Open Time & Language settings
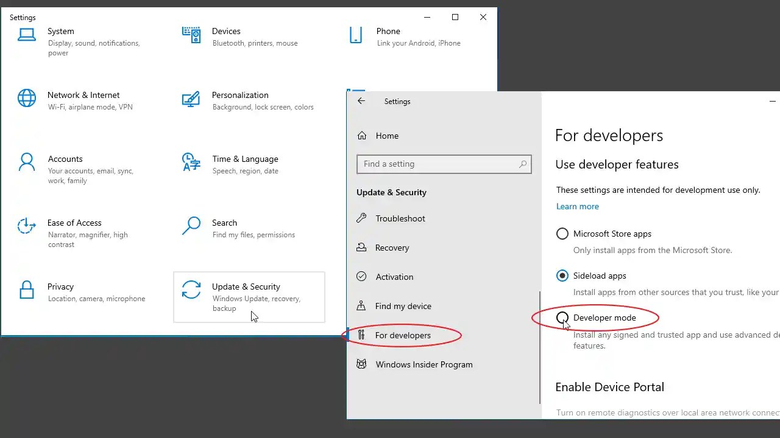This screenshot has width=780, height=438. (191, 163)
